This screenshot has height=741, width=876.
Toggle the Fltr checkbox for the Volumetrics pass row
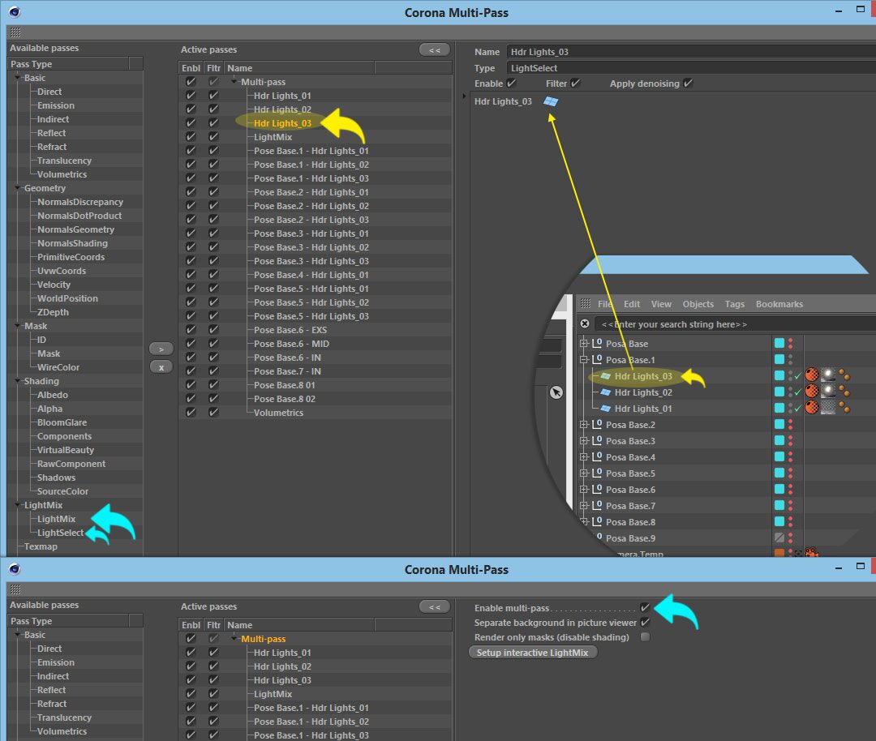click(213, 413)
